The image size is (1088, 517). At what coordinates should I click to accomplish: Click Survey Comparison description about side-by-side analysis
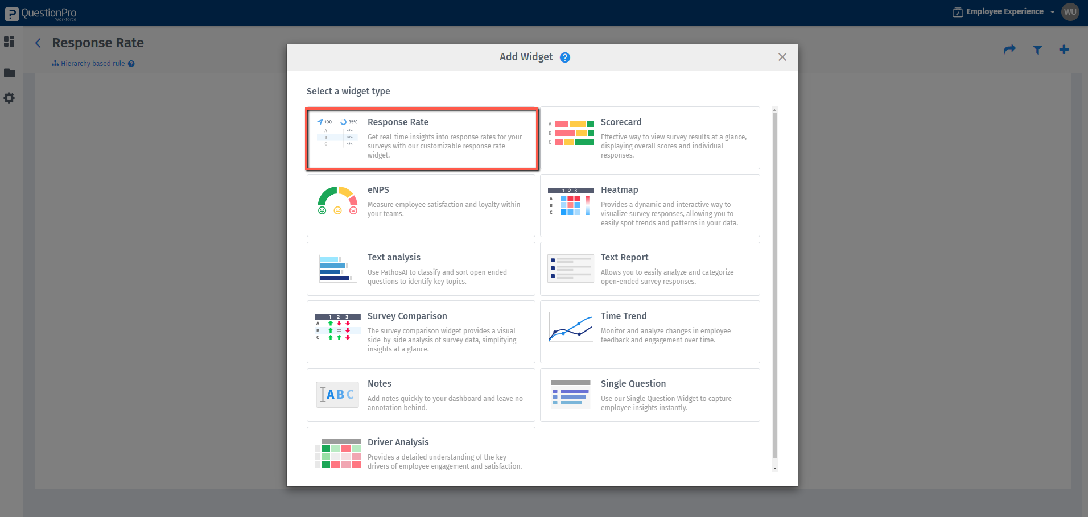point(442,340)
